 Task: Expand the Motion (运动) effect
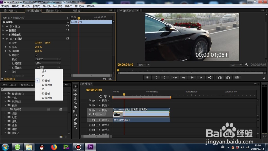tap(3, 26)
